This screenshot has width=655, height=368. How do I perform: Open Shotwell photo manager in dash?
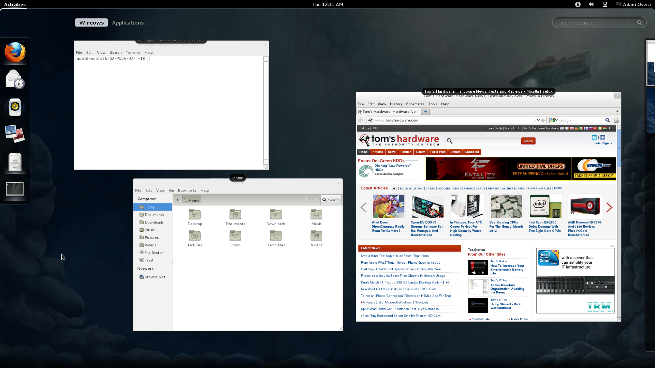pos(15,134)
